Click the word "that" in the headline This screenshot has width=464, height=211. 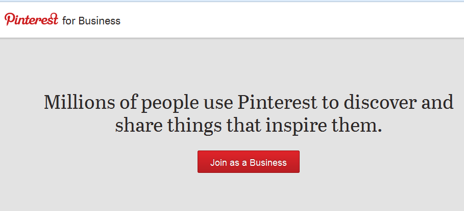(244, 125)
